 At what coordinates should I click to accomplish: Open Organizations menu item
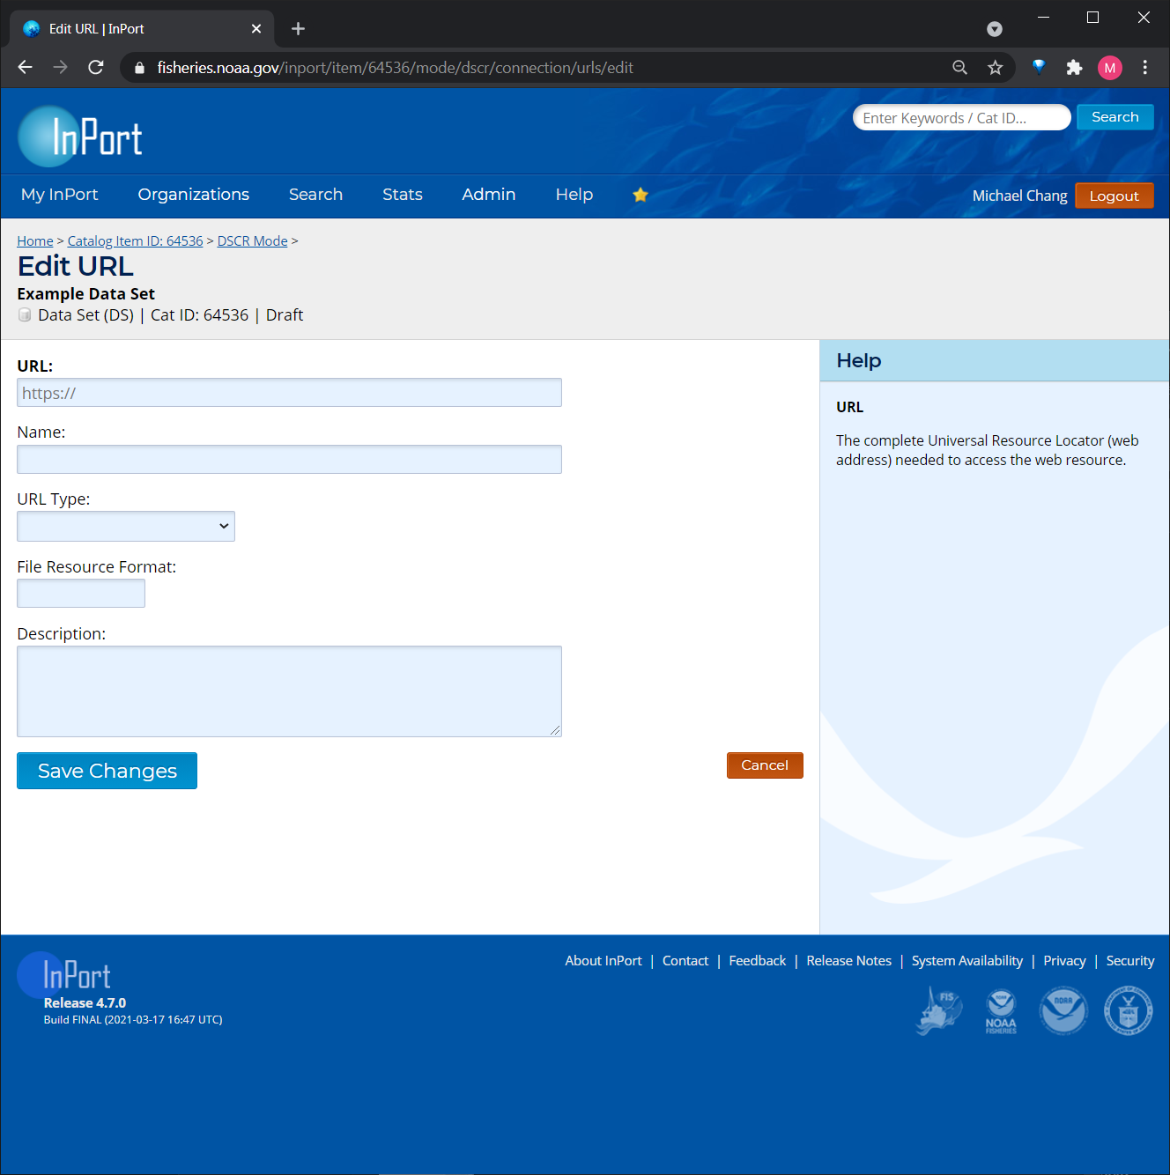pyautogui.click(x=194, y=195)
